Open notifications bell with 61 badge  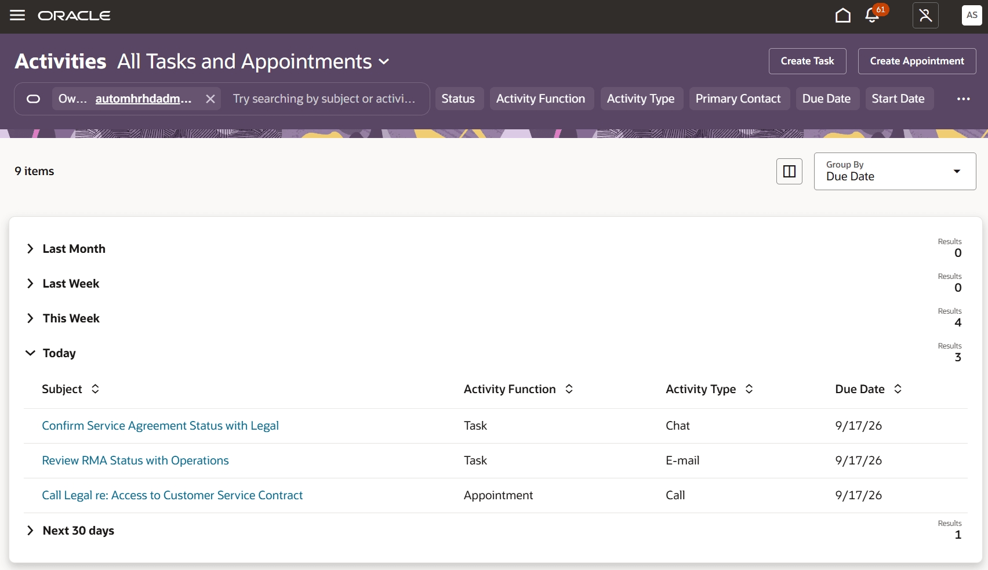click(873, 16)
